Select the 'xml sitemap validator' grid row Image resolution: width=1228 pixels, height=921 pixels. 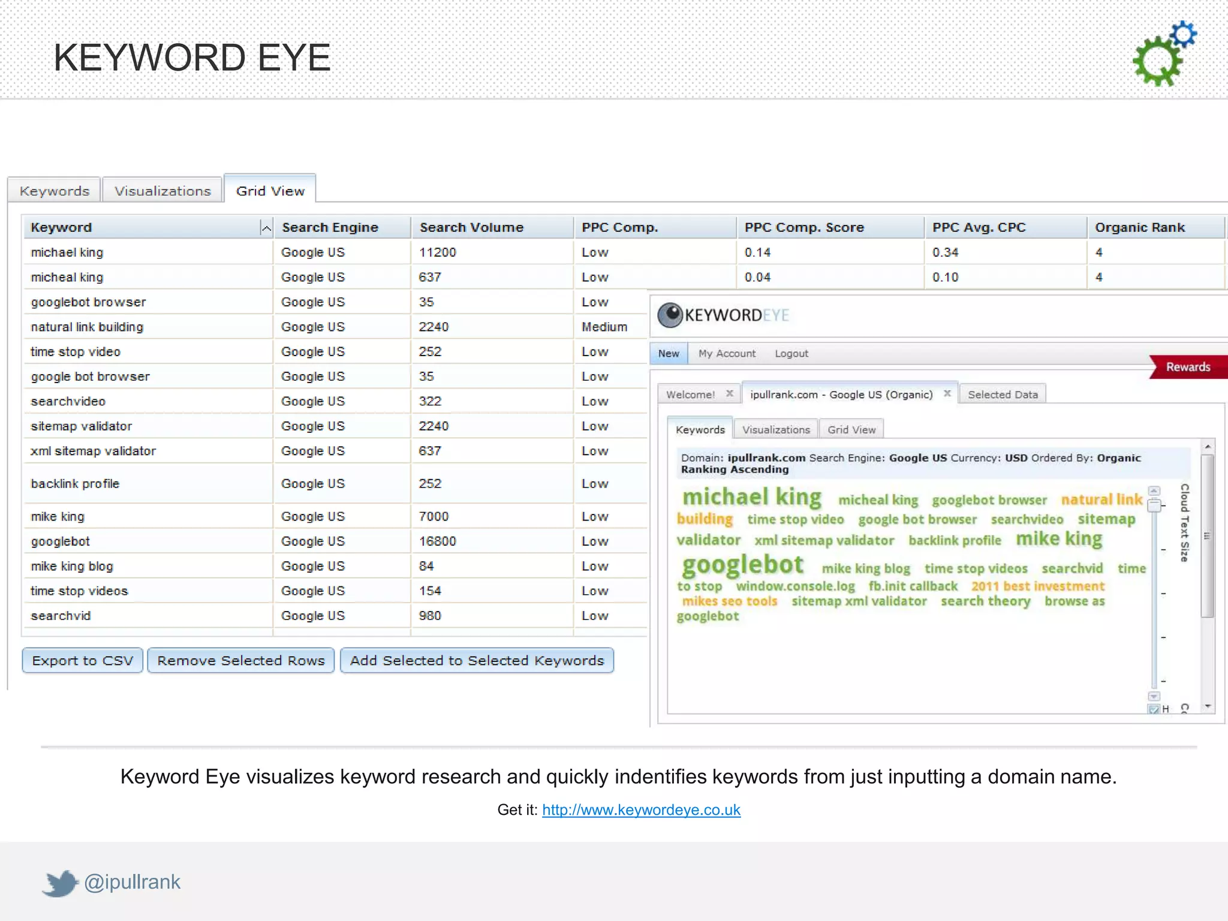335,451
